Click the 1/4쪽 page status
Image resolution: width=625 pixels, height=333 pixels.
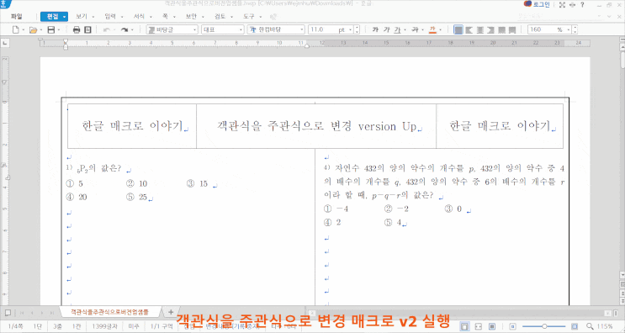[15, 326]
